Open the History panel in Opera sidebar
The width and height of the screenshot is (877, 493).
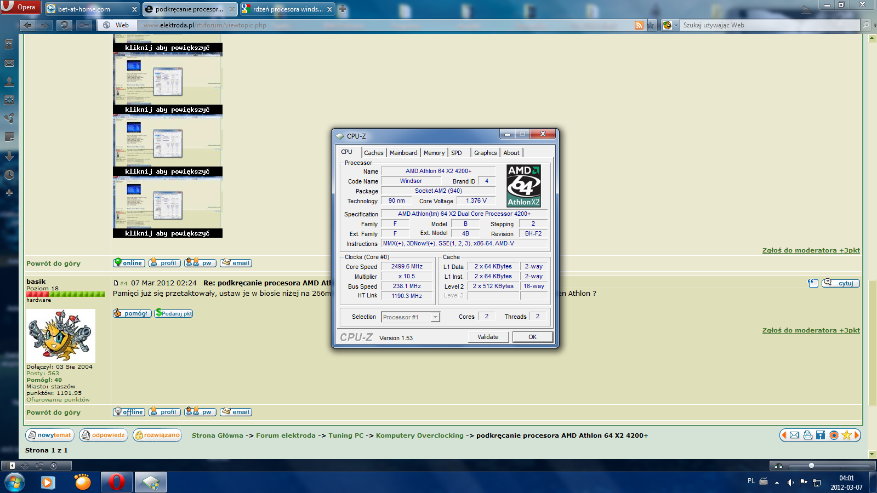coord(9,175)
